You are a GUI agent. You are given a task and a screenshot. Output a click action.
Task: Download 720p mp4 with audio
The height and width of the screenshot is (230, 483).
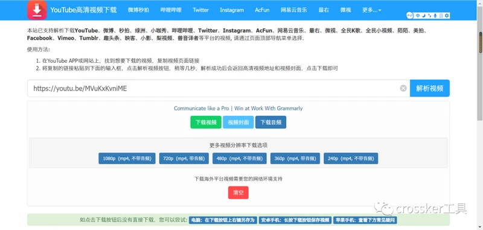tap(184, 159)
